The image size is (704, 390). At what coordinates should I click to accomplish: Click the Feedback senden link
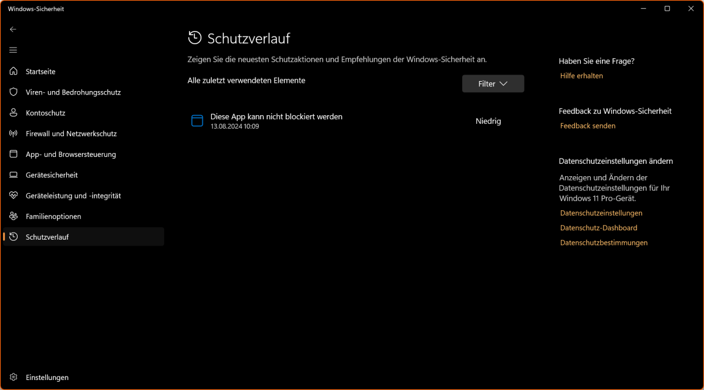[588, 126]
